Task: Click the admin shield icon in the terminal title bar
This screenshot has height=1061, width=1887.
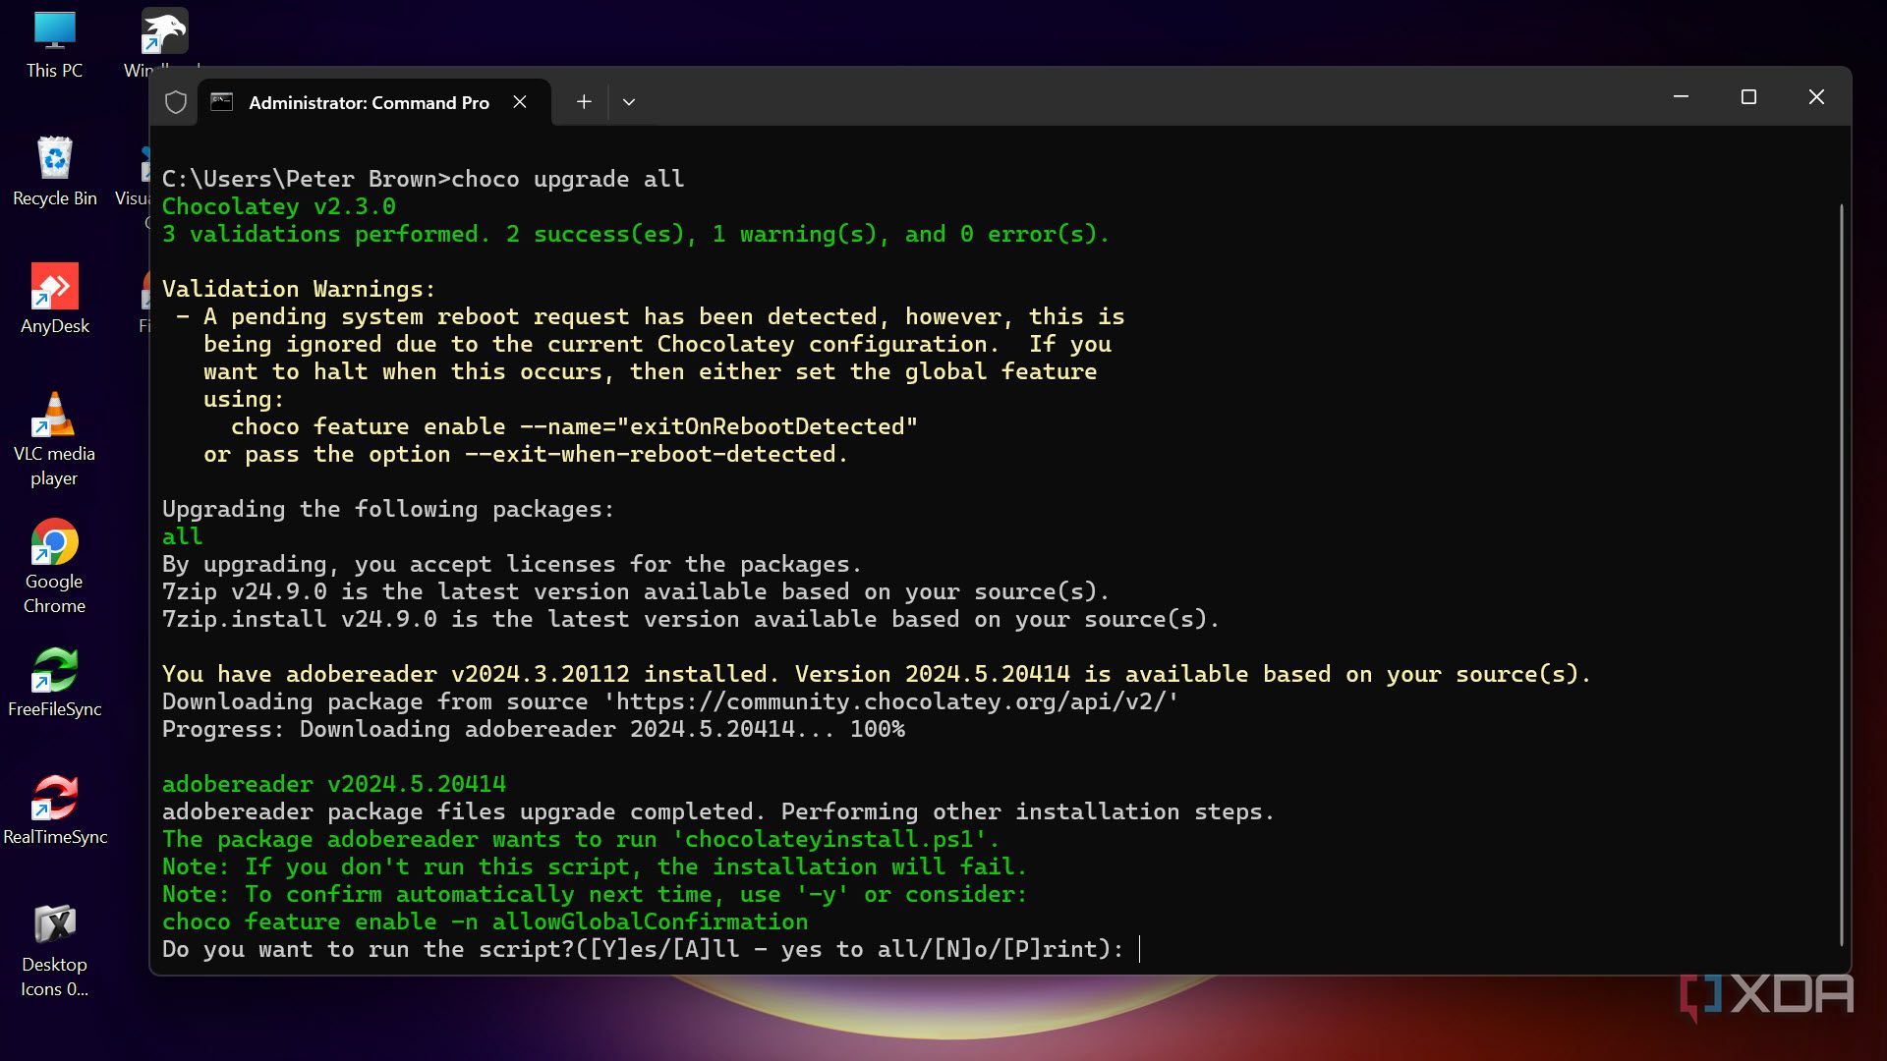Action: pos(176,102)
